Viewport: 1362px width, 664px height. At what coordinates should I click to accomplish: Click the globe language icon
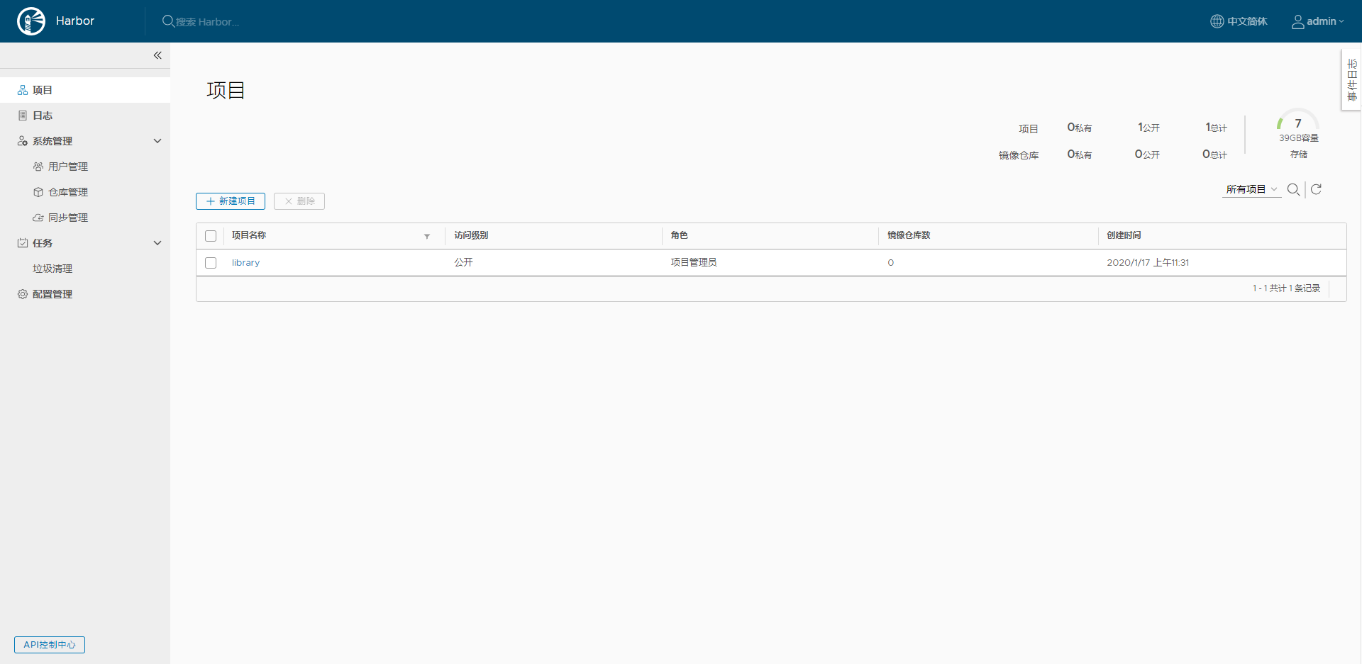tap(1217, 21)
